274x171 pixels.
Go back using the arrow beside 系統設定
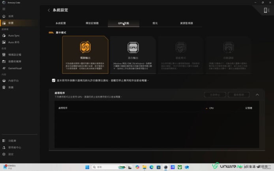49,10
